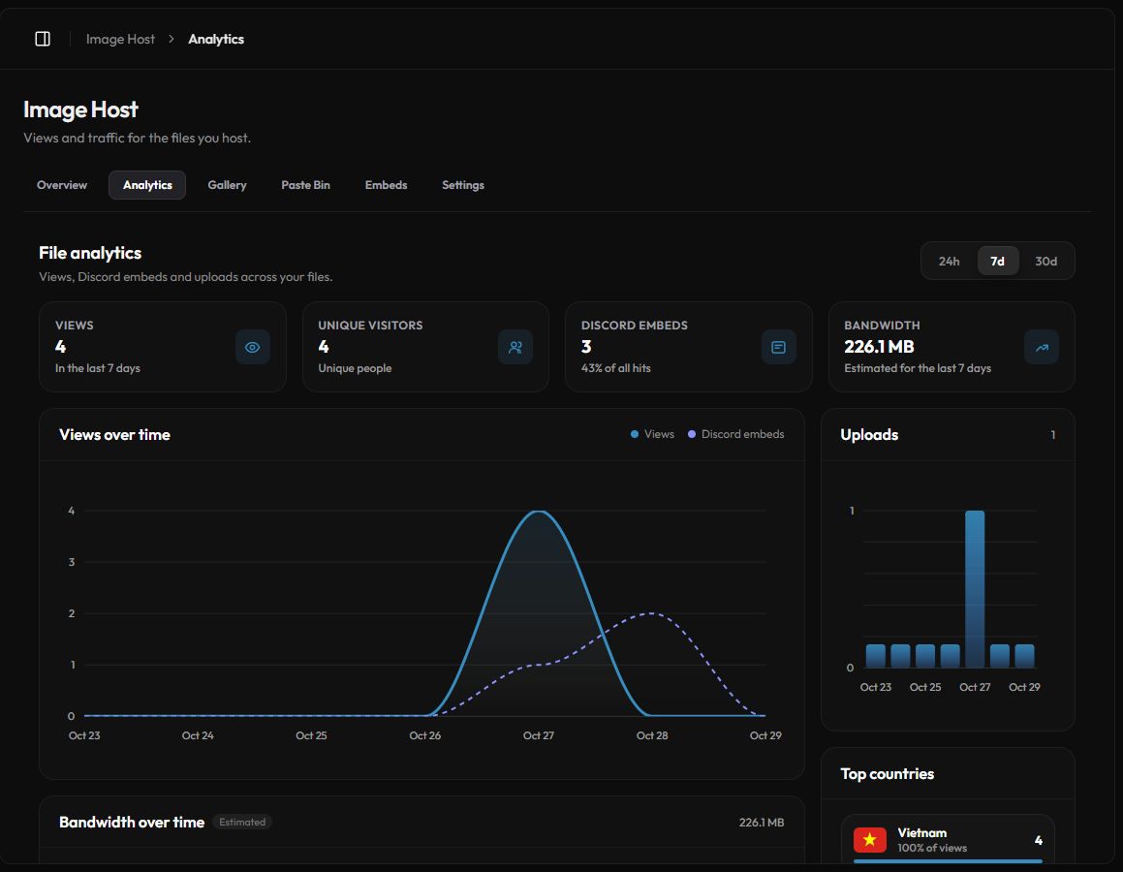Click the 'Views over time' heading
This screenshot has height=872, width=1123.
(114, 435)
